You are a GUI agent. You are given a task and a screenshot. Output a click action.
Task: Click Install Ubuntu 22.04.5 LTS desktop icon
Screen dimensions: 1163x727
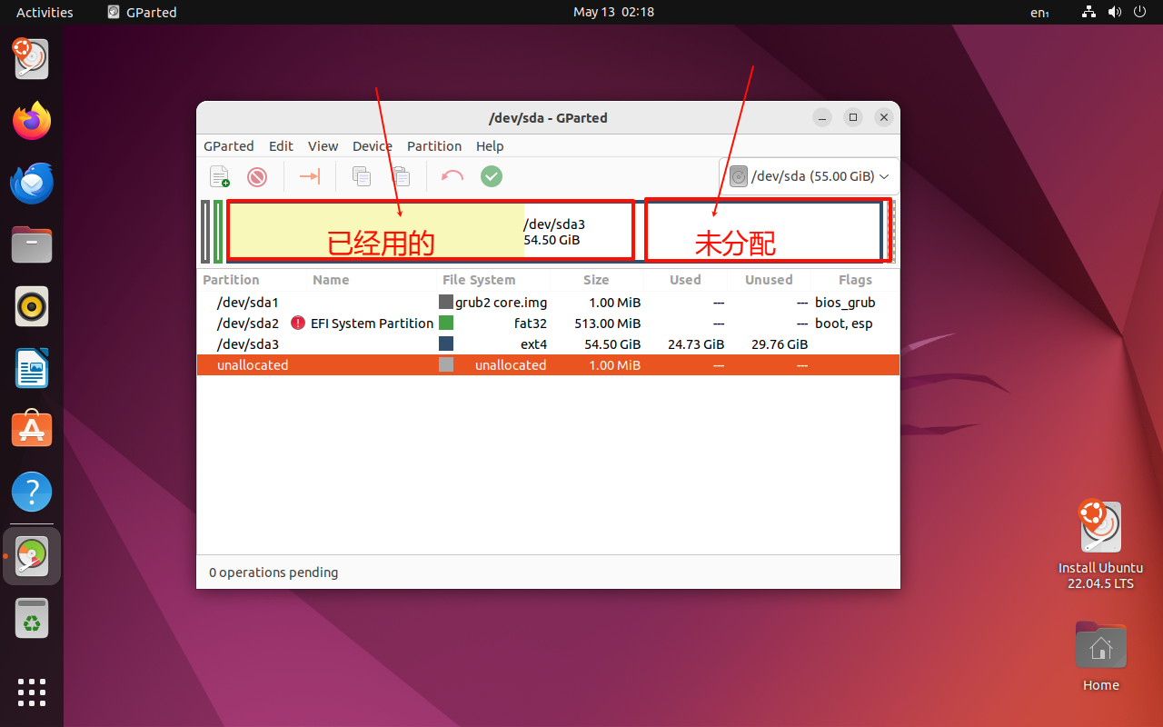pyautogui.click(x=1100, y=544)
